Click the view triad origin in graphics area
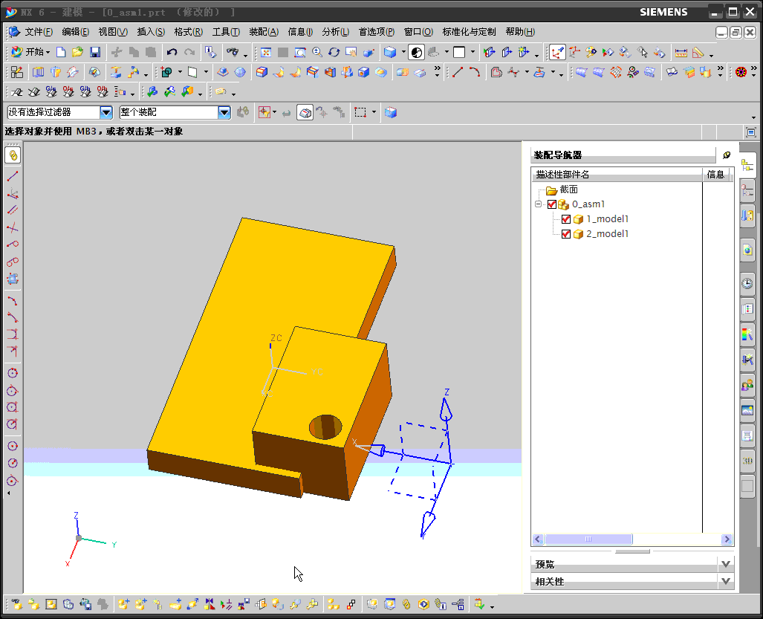The image size is (763, 619). pyautogui.click(x=79, y=538)
